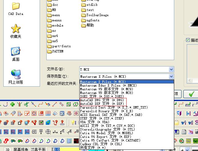Click the left arrow of the description scrollbar
Viewport: 198px width, 151px height.
tap(190, 80)
